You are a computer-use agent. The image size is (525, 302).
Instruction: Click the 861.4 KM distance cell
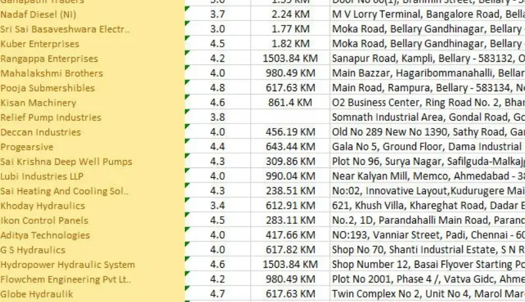click(290, 103)
